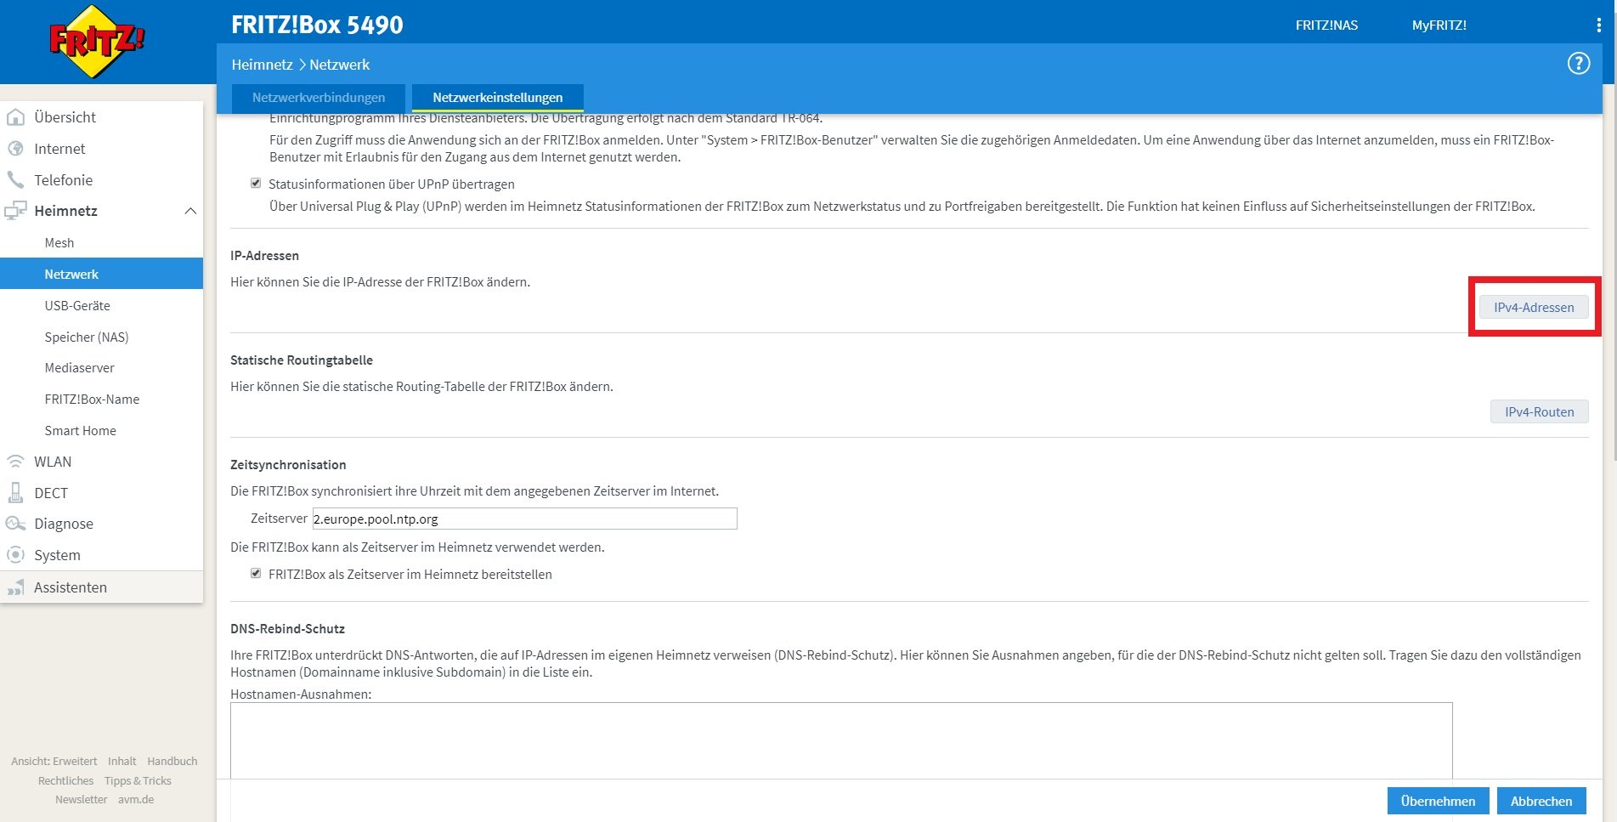Open the three-dot options menu
1617x822 pixels.
pyautogui.click(x=1598, y=26)
